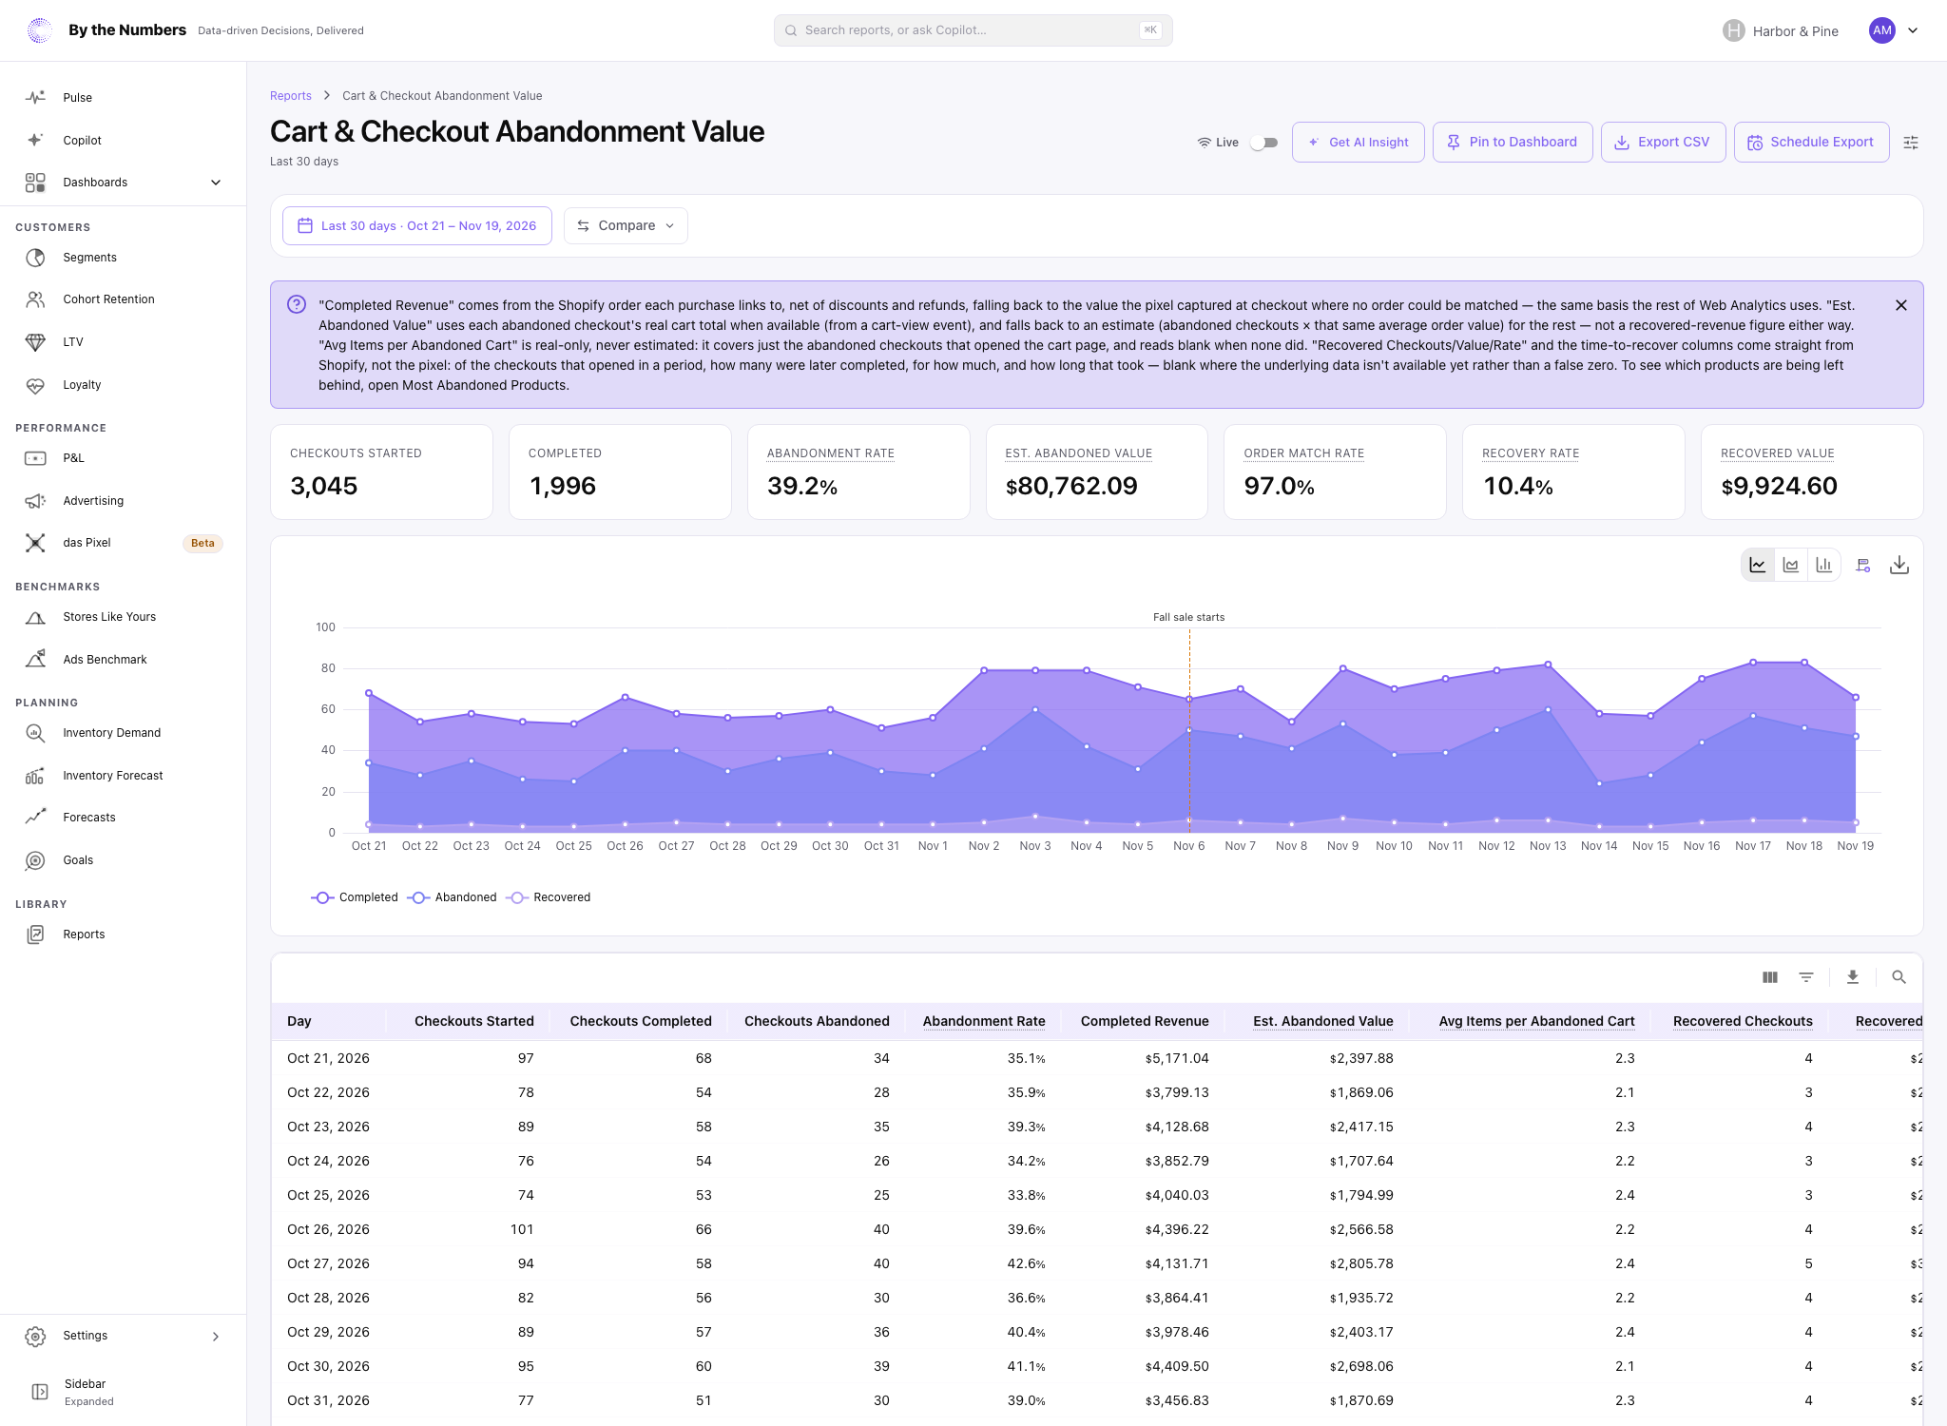Sort by Recovered Checkouts column
Image resolution: width=1947 pixels, height=1426 pixels.
pyautogui.click(x=1743, y=1021)
